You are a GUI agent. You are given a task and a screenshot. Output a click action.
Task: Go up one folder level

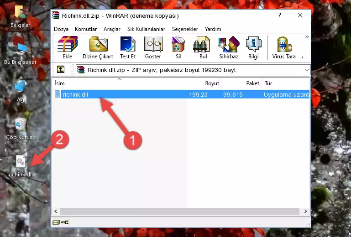point(61,70)
